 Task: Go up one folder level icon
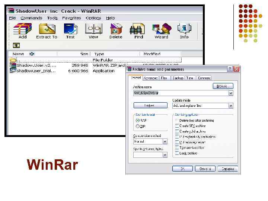[x=16, y=45]
